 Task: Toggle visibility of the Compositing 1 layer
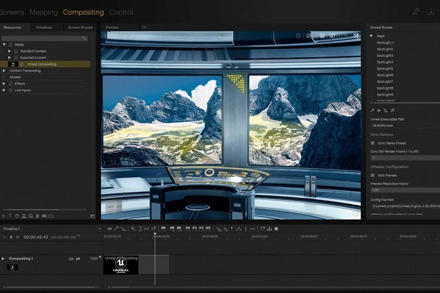pyautogui.click(x=78, y=259)
